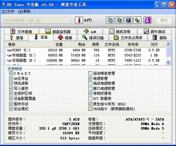Select the WINXP (C:) partition row
The image size is (176, 146).
[x=85, y=50]
